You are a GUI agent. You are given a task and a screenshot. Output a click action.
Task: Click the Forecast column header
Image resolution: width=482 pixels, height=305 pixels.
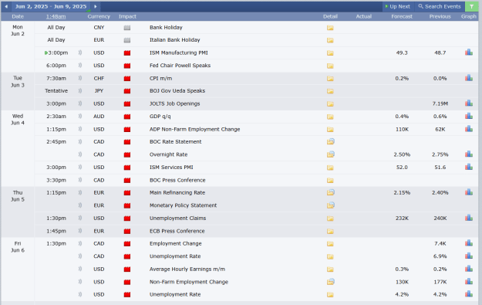click(x=402, y=17)
